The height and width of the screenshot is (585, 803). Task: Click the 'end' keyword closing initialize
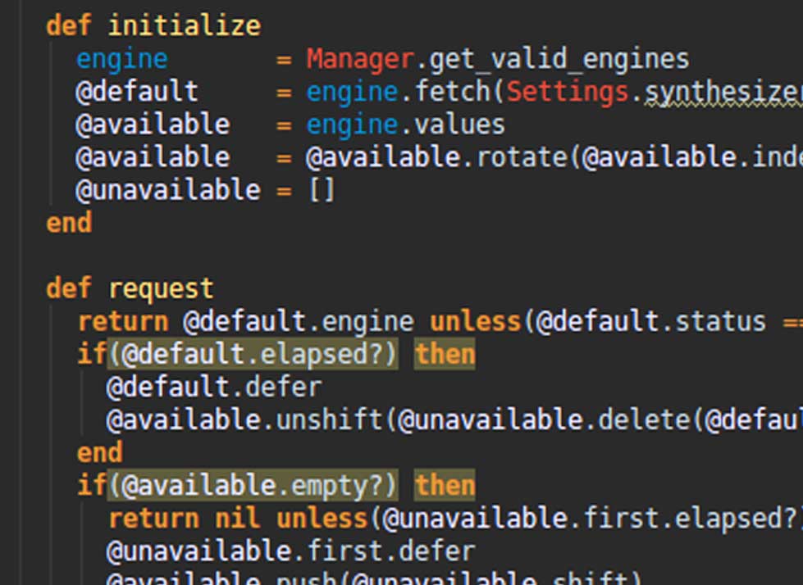(x=69, y=223)
